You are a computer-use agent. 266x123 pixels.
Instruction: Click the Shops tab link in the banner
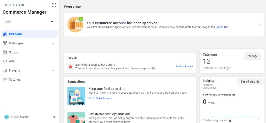pos(222,27)
